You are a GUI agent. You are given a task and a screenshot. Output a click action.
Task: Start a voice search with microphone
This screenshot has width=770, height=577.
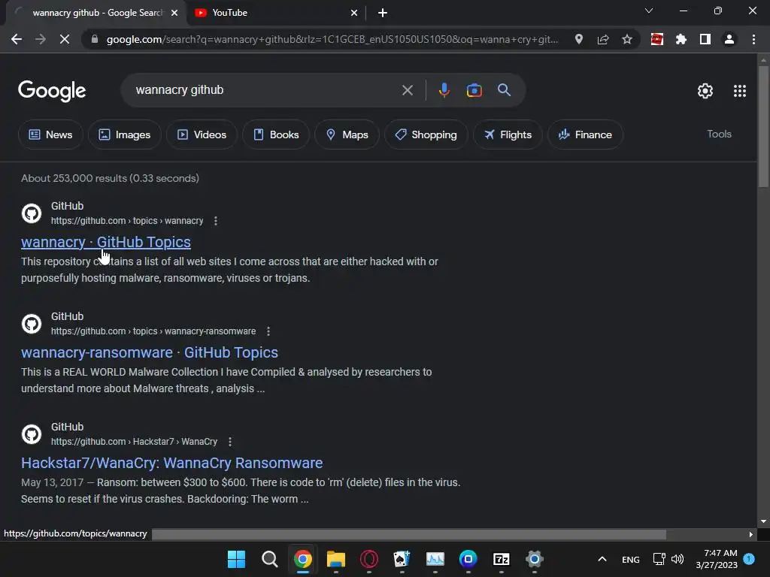(444, 90)
